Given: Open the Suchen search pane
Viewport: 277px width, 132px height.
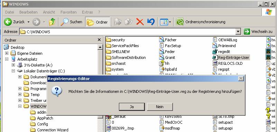Looking at the screenshot, I should 71,22.
